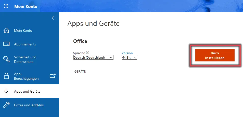Click the Version link label
The image size is (243, 117).
click(127, 53)
